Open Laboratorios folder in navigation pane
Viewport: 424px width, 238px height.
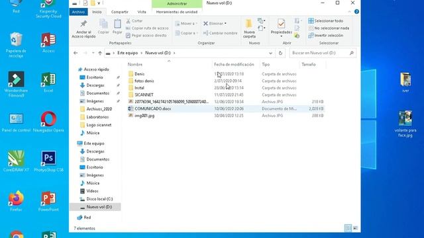[x=97, y=117]
